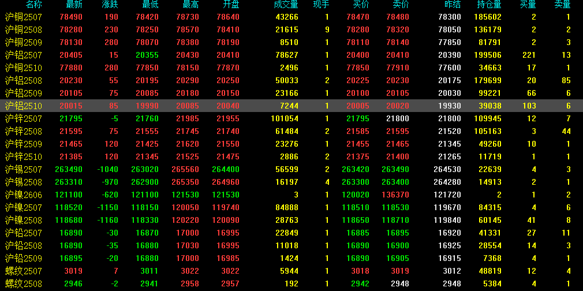Click opening price 2957 of 螺纹2508
Image resolution: width=583 pixels, height=291 pixels.
[230, 283]
